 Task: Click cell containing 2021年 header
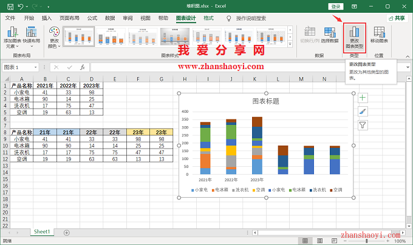pos(45,86)
